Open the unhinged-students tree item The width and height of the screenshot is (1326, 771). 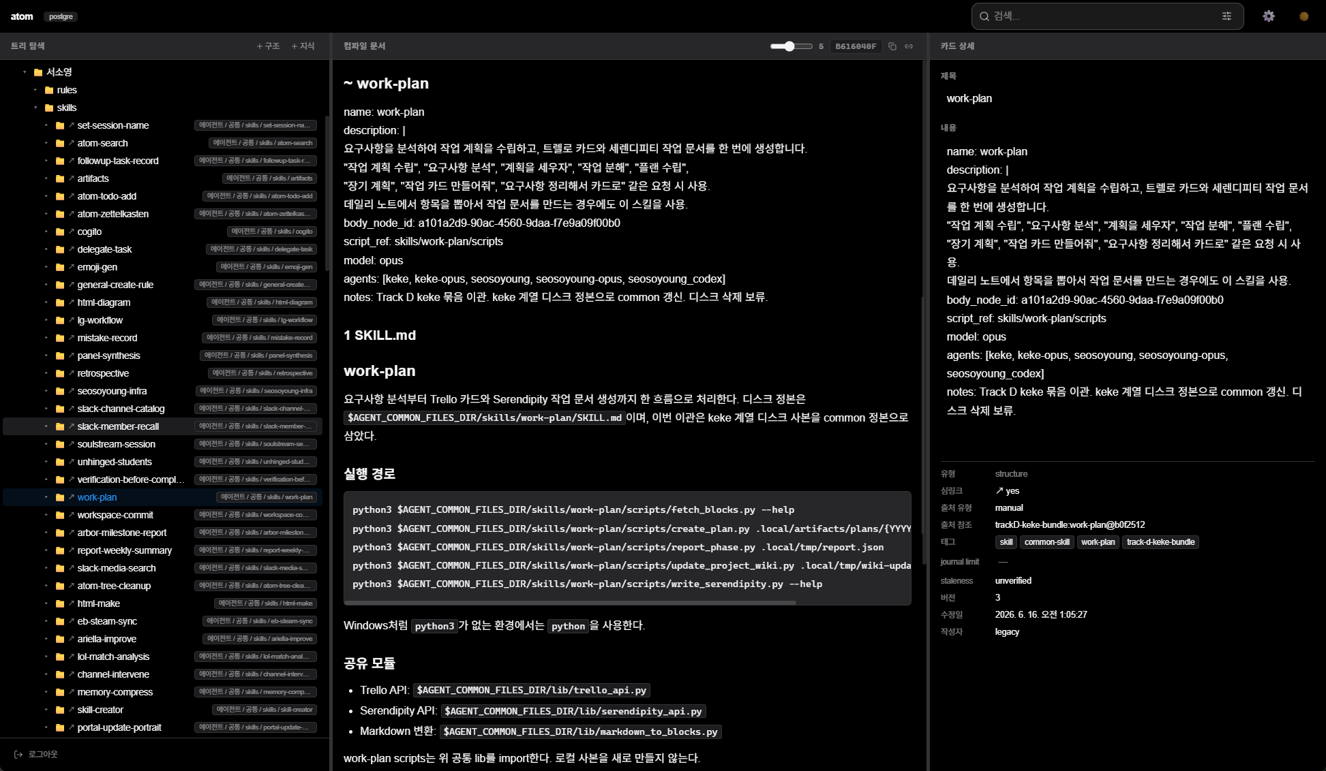coord(162,462)
